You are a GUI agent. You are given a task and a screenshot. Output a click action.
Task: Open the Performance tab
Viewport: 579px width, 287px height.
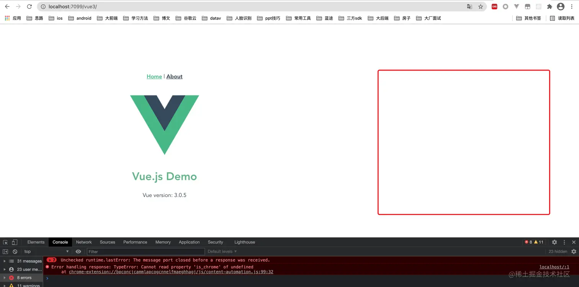(x=135, y=242)
